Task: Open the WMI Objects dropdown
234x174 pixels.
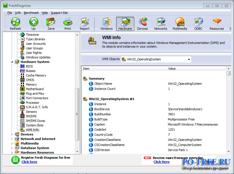Action: pyautogui.click(x=156, y=59)
